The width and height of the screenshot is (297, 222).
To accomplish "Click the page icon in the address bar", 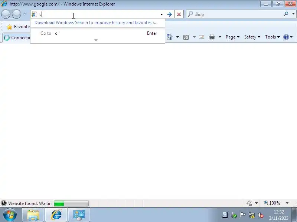I will 34,14.
